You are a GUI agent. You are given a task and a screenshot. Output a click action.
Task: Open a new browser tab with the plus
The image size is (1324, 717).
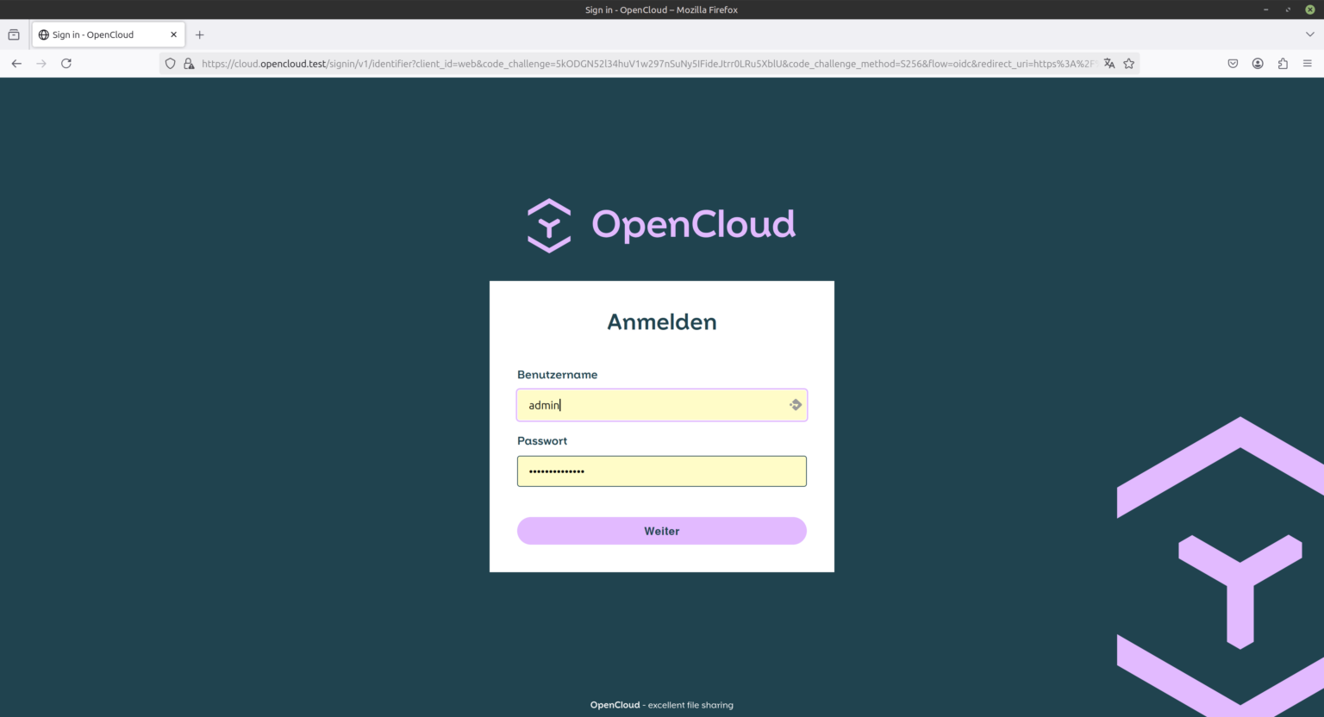click(x=200, y=34)
